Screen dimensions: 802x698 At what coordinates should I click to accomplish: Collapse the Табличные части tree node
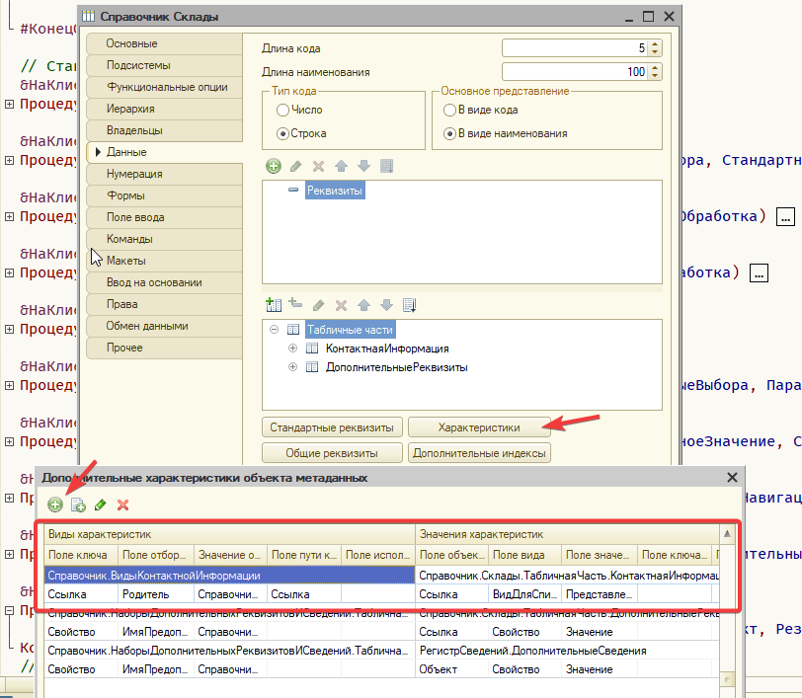coord(274,331)
